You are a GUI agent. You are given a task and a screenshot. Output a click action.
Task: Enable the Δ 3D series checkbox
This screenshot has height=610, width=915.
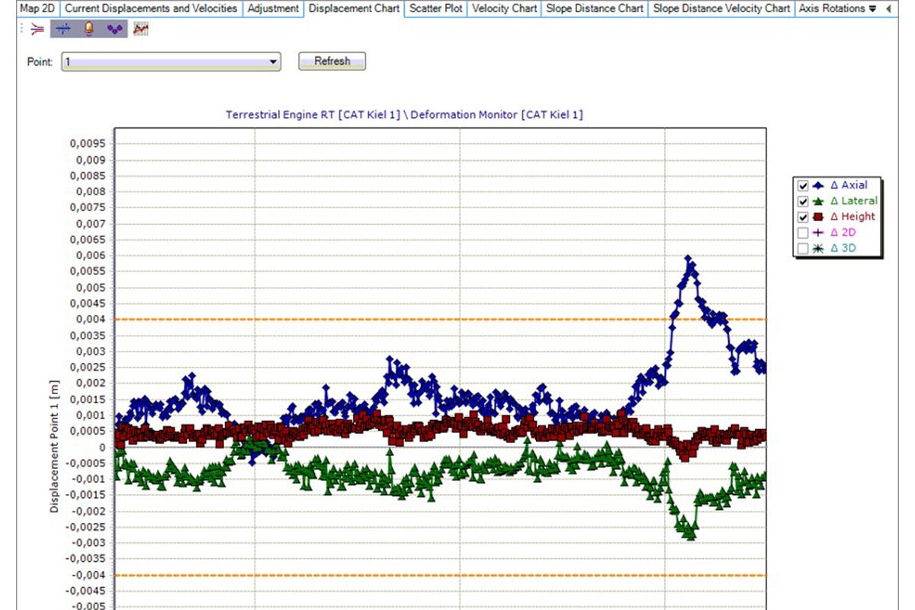802,249
